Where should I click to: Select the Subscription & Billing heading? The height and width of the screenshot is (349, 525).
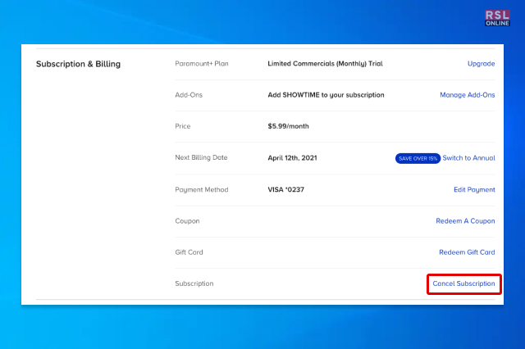coord(78,64)
